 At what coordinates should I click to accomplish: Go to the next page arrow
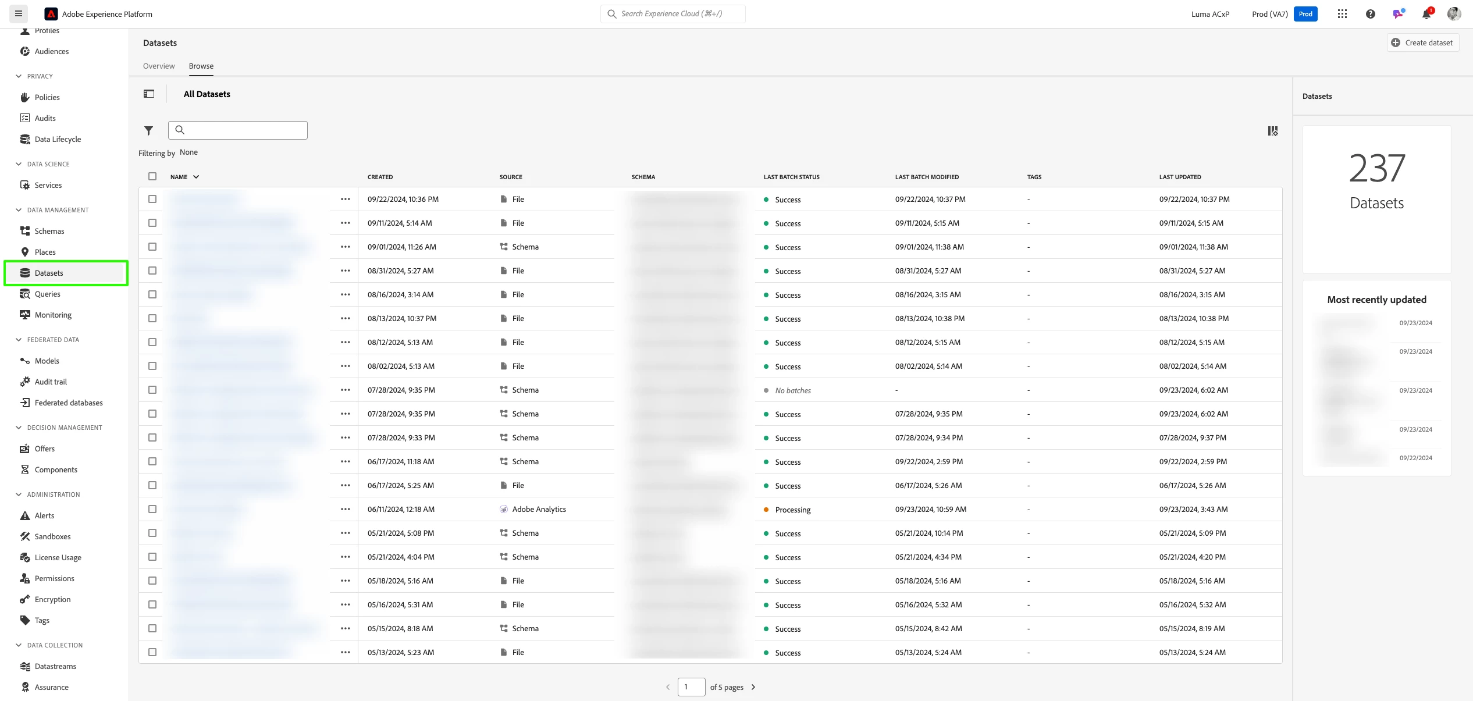(753, 687)
